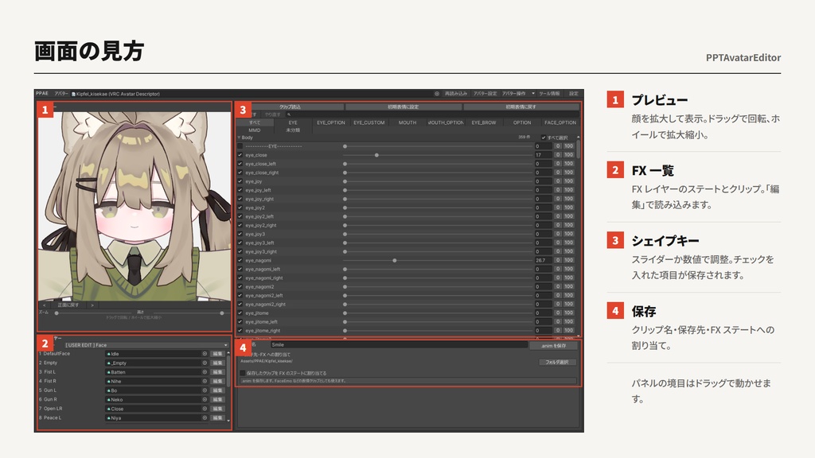Switch to the FACE_OPTION tab
815x458 pixels.
[560, 122]
